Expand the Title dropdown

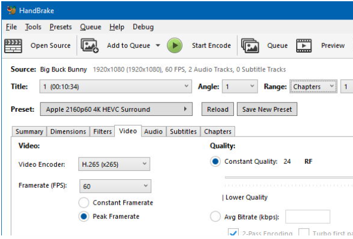click(x=115, y=86)
